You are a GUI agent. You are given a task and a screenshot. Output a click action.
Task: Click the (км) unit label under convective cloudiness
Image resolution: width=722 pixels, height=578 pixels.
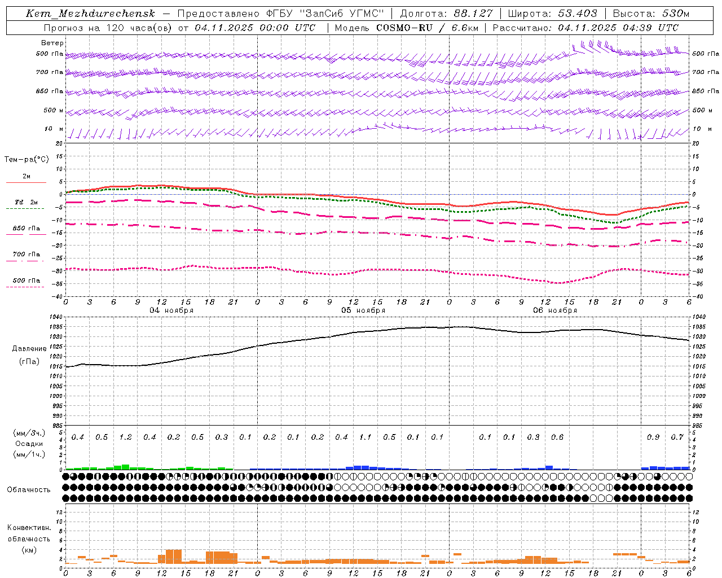click(x=29, y=550)
